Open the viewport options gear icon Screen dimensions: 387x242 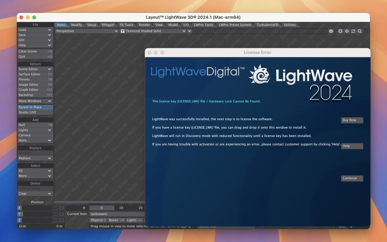pyautogui.click(x=331, y=31)
